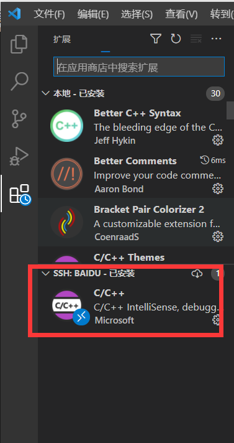Open the 查看(V) menu

point(181,14)
